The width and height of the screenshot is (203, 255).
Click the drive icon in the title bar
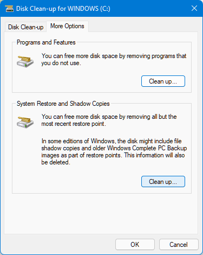pos(9,9)
